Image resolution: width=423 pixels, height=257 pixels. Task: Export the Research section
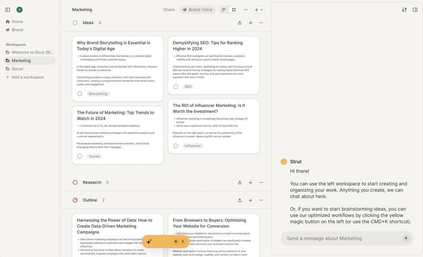240,182
